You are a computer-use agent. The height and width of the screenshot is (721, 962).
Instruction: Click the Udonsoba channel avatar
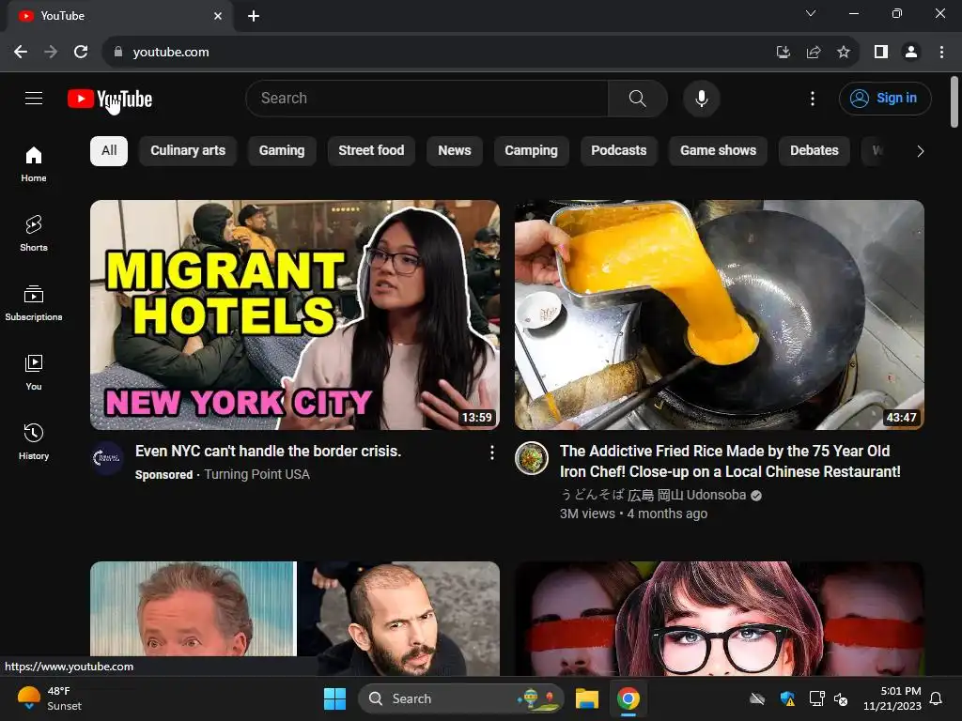click(532, 458)
